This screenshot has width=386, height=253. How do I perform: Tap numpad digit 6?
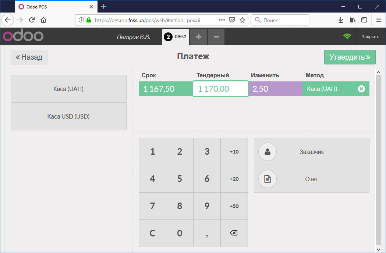pyautogui.click(x=207, y=179)
